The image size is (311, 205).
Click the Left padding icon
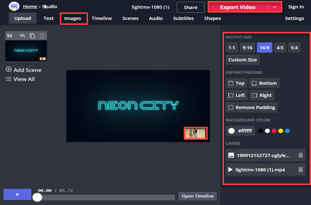231,95
